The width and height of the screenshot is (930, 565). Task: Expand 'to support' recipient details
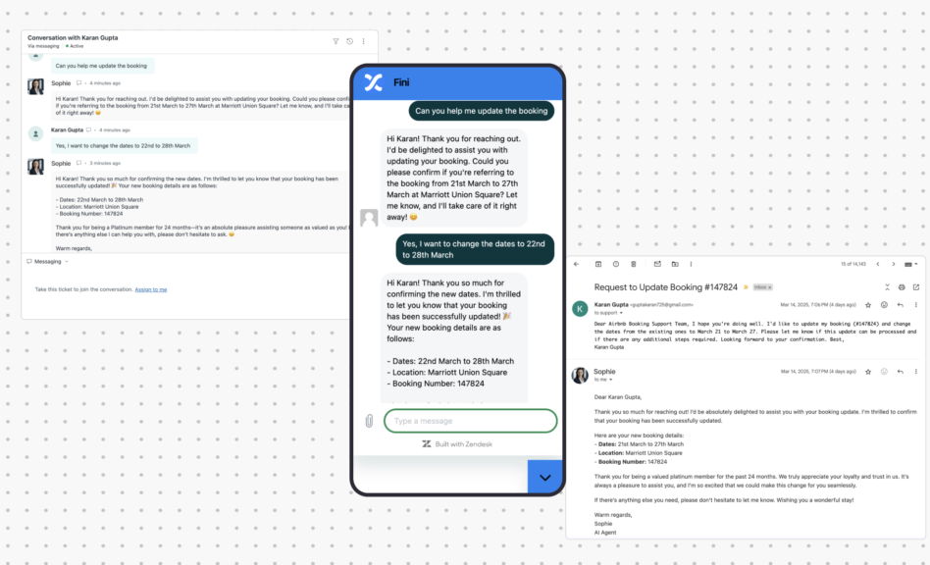point(620,313)
